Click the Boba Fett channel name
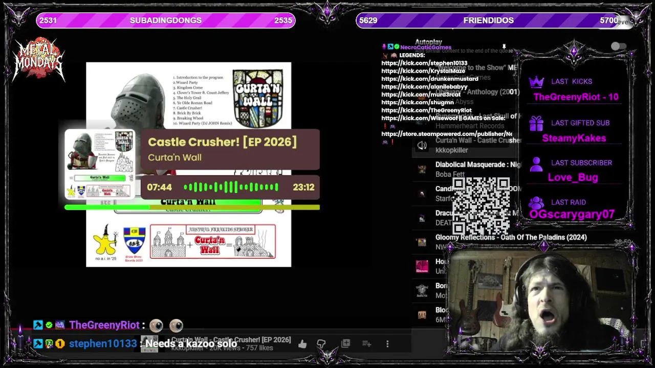655x368 pixels. point(450,174)
